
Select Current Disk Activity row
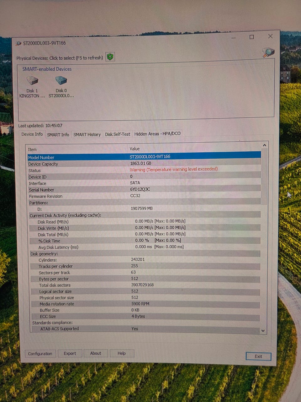pos(145,215)
